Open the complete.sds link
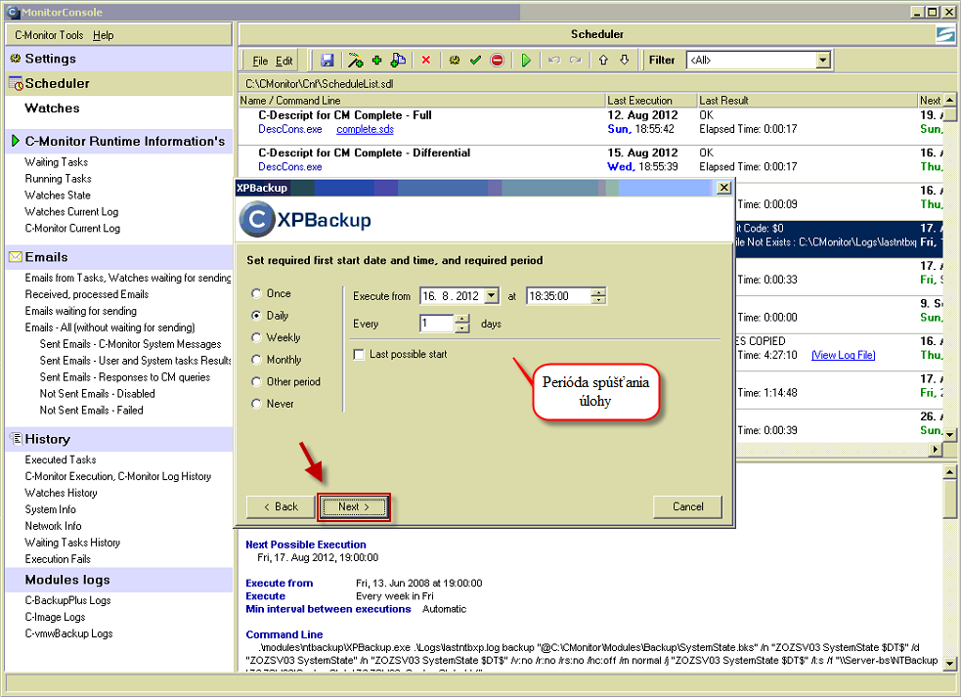 366,129
